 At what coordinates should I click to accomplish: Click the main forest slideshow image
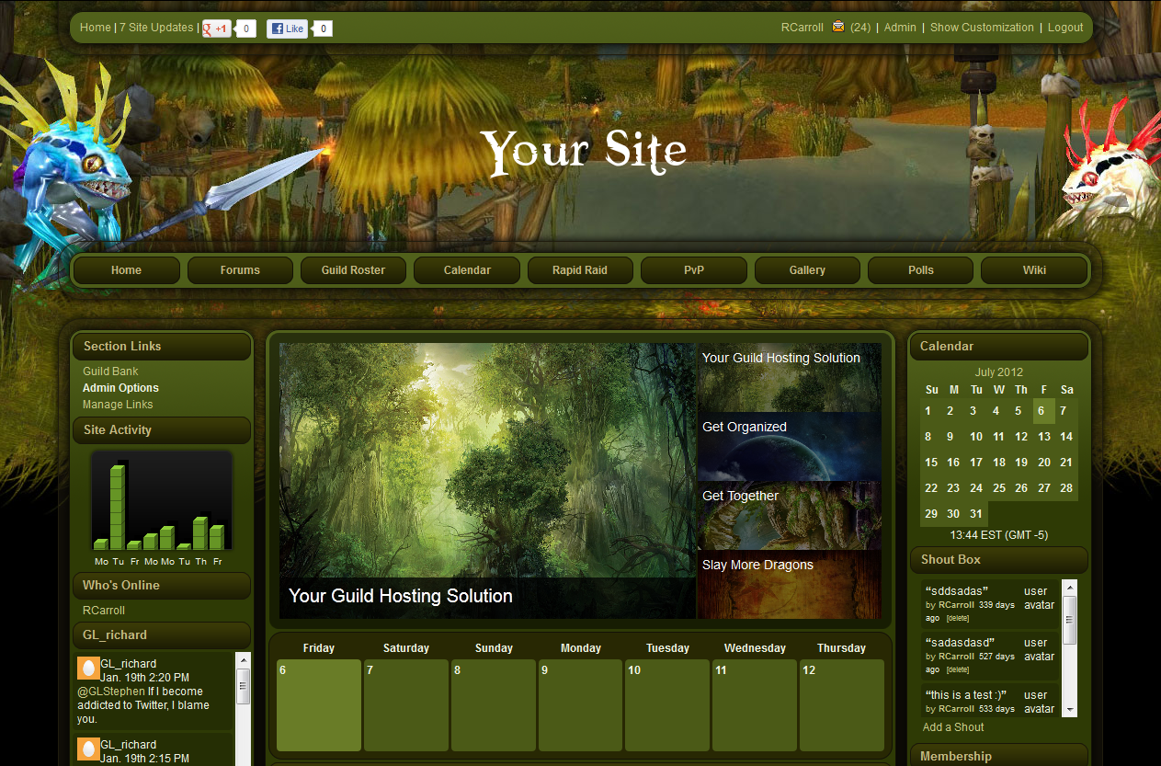point(487,481)
